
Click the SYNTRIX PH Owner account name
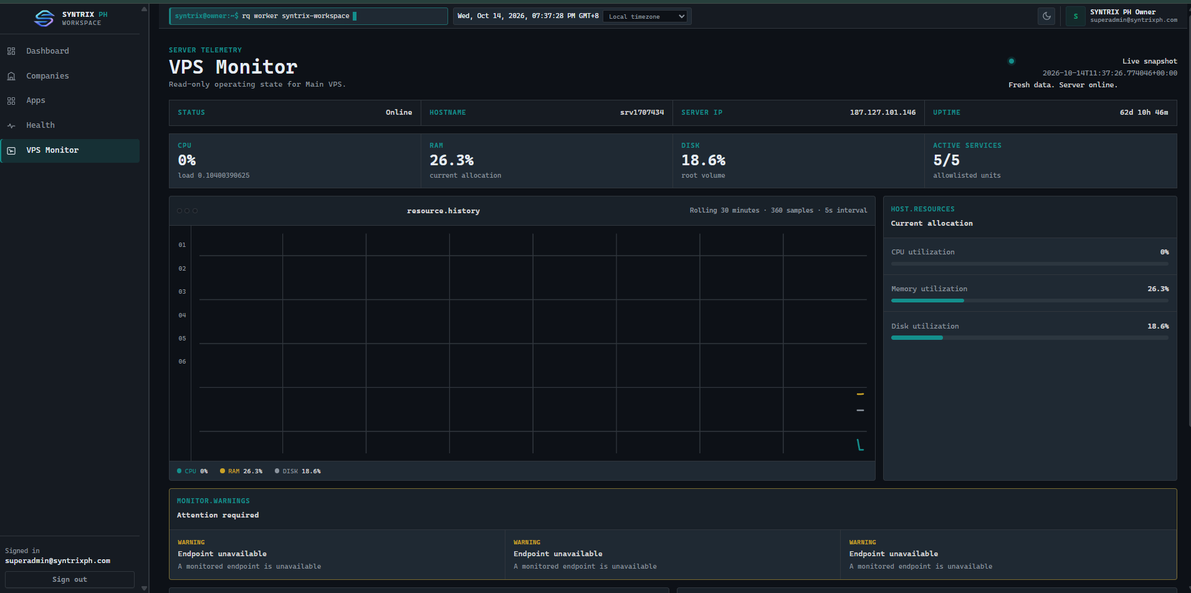pyautogui.click(x=1122, y=12)
